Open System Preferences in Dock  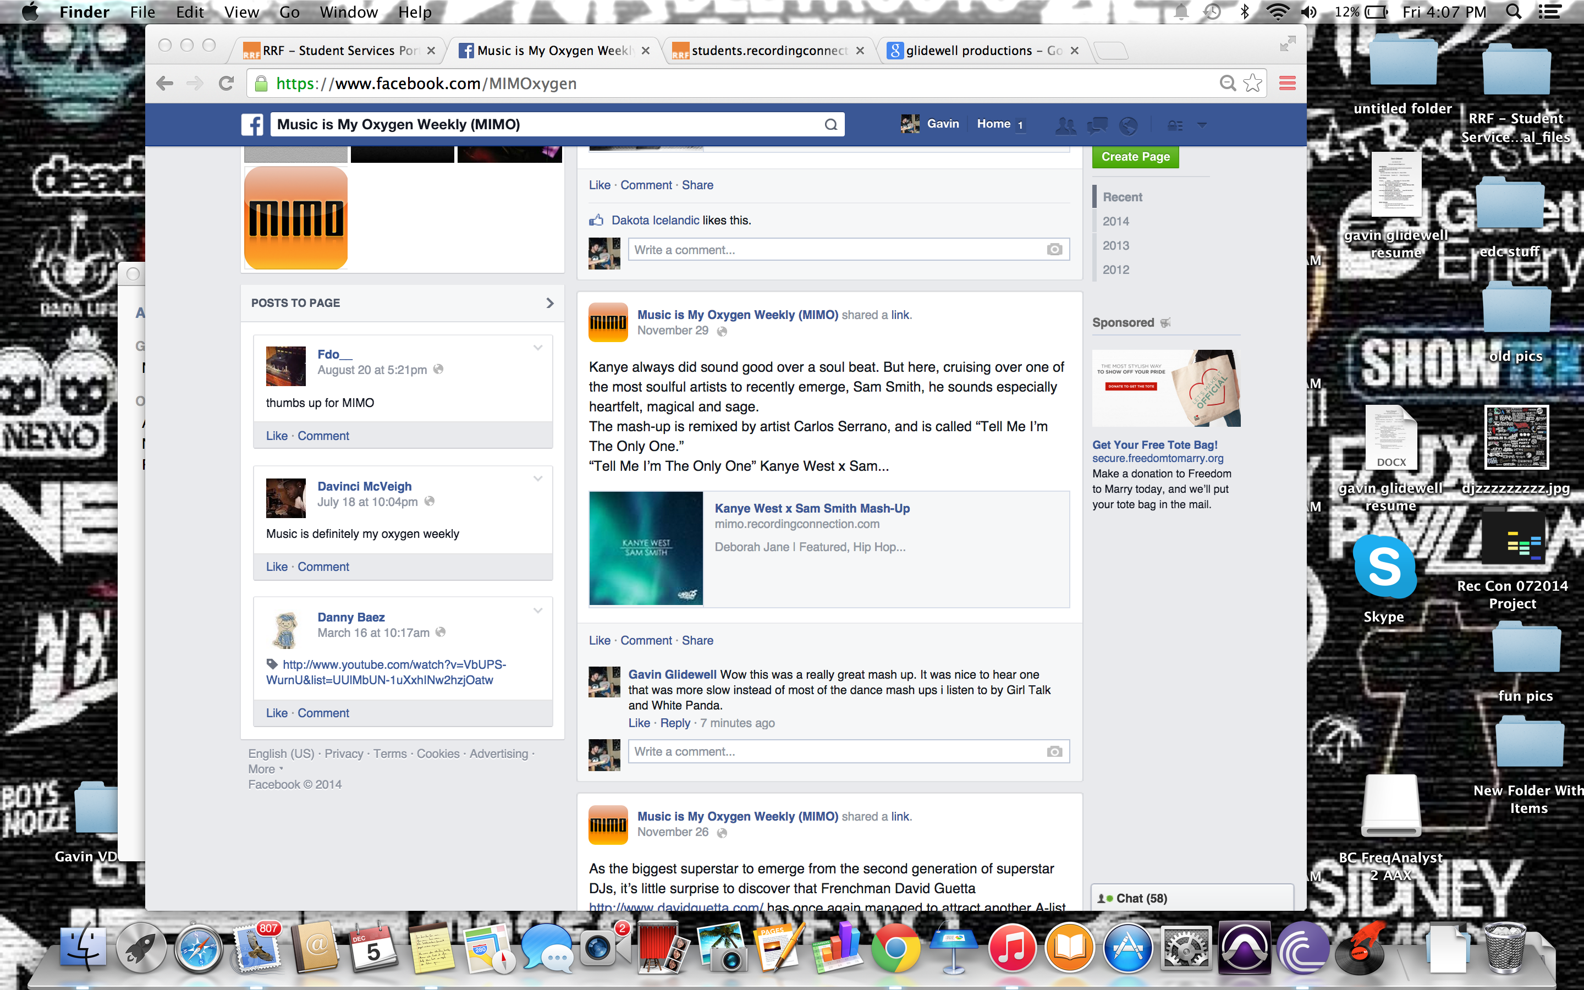tap(1185, 949)
